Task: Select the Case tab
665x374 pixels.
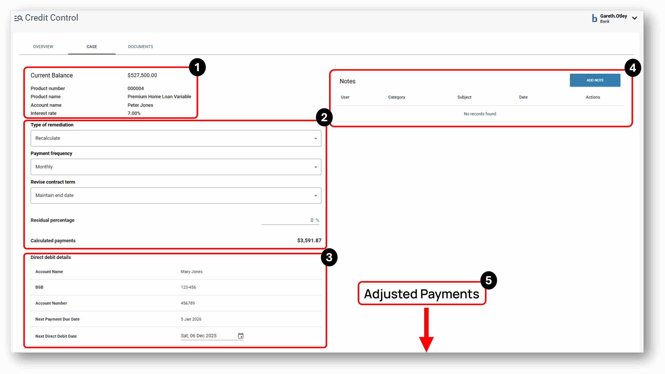Action: (92, 47)
